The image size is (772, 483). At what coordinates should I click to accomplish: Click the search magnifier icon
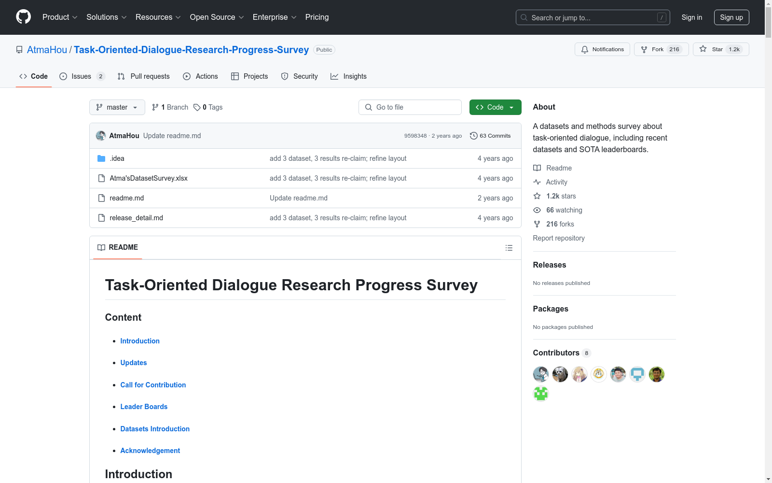524,17
